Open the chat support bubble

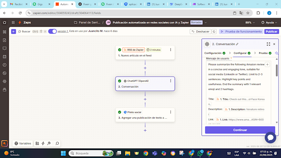pos(270,137)
